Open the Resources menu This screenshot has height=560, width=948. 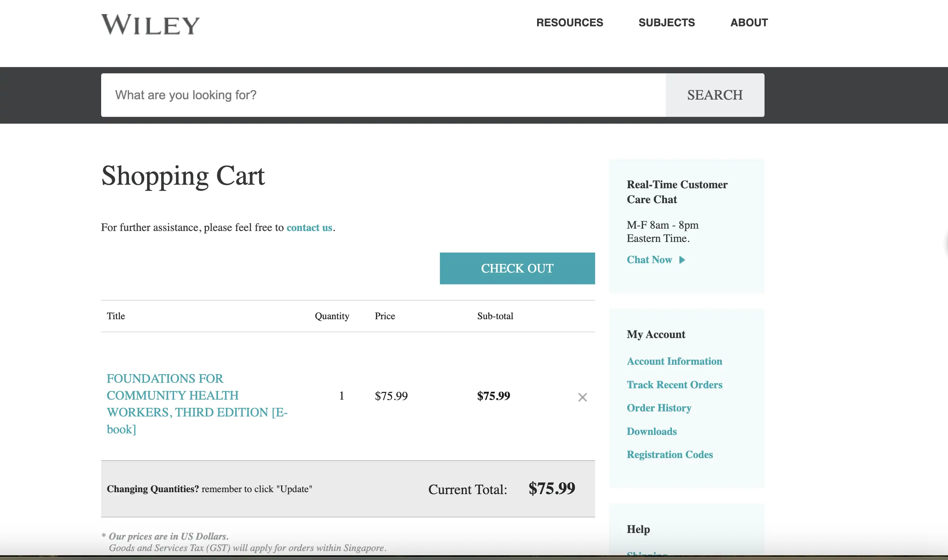tap(570, 23)
